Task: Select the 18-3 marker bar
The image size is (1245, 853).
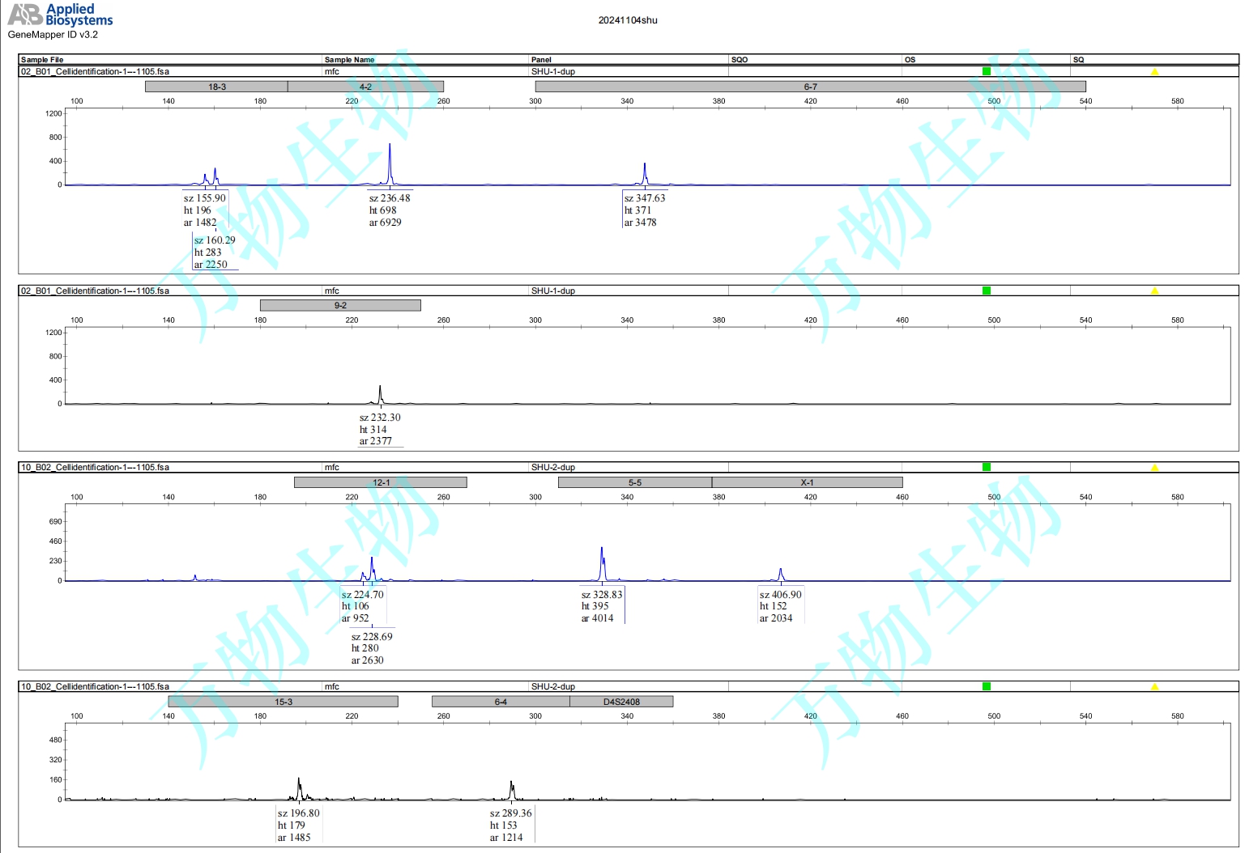Action: (x=216, y=87)
